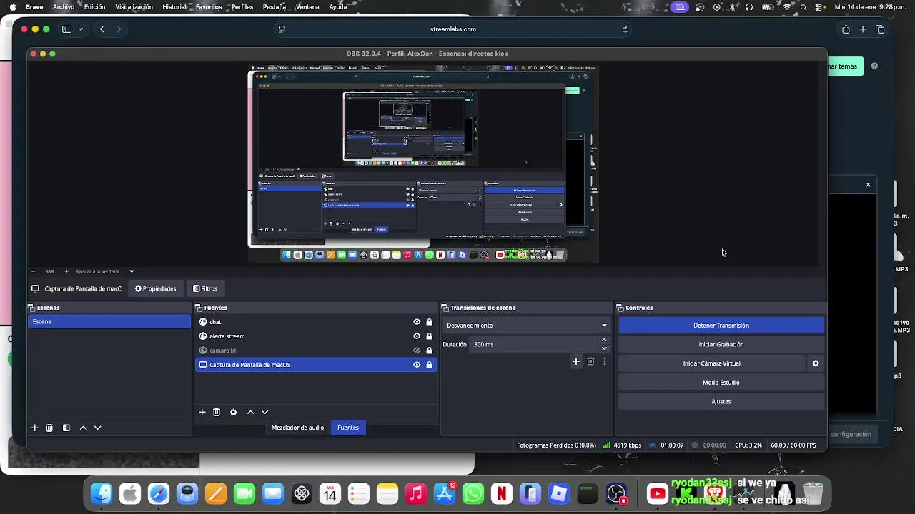The image size is (915, 514).
Task: Open Perfiles menu in menu bar
Action: (242, 7)
